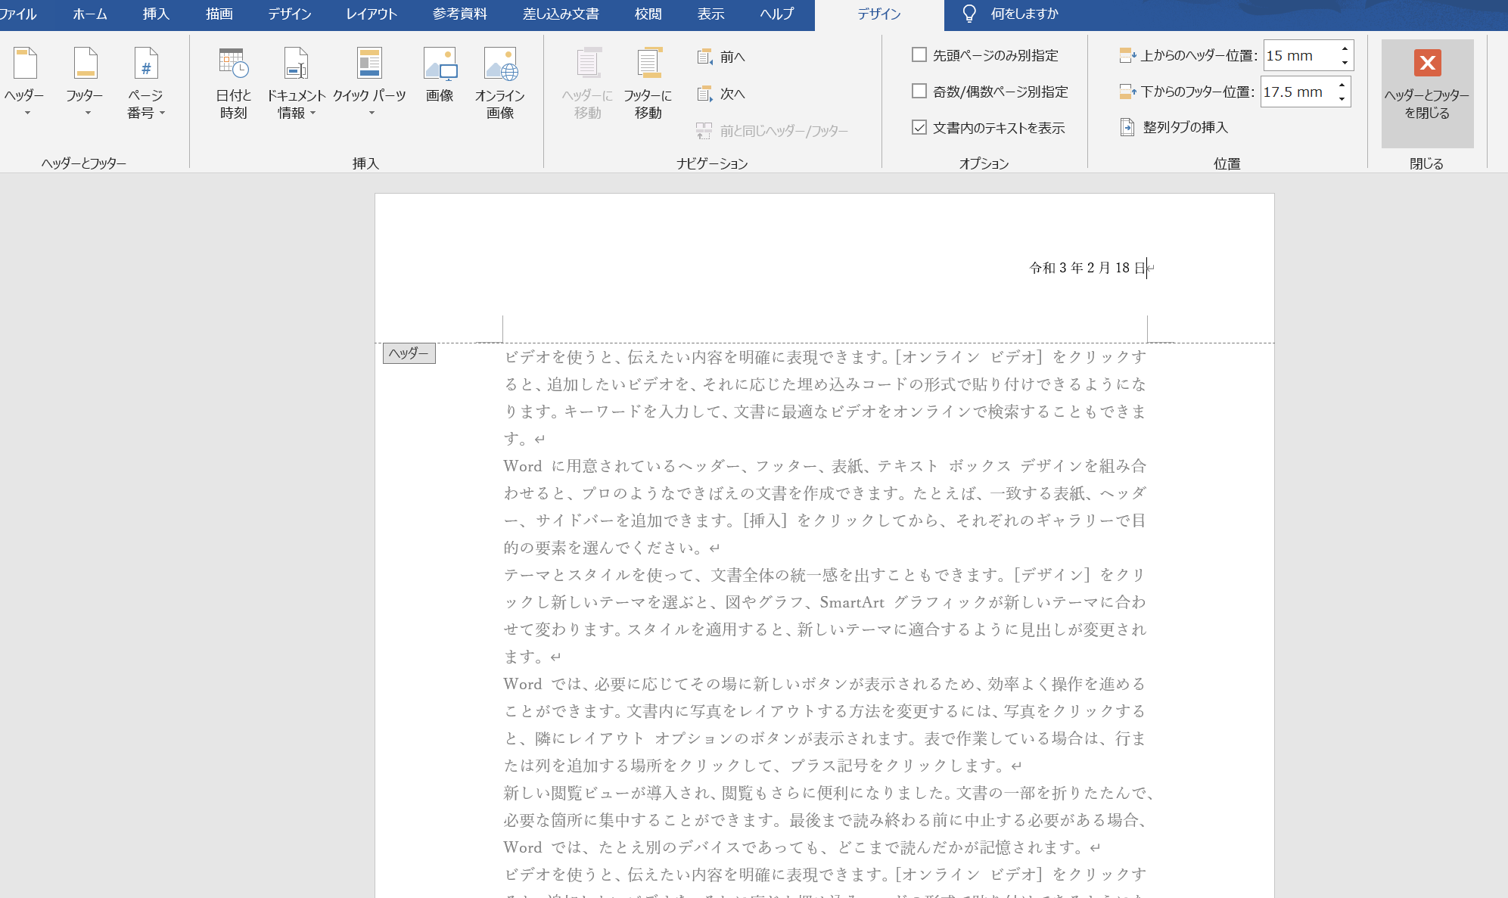Open ドキュメント情報 icon
This screenshot has width=1508, height=898.
click(296, 64)
